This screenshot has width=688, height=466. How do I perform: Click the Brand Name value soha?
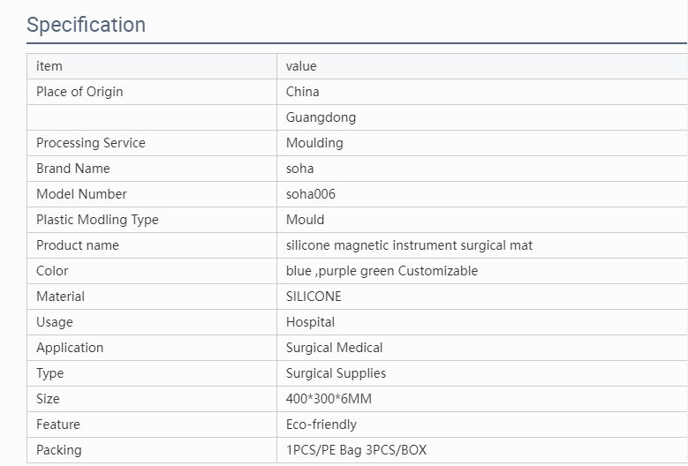coord(299,169)
